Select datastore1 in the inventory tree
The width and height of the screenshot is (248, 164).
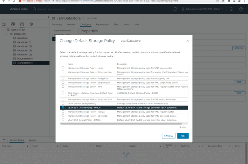click(x=23, y=38)
